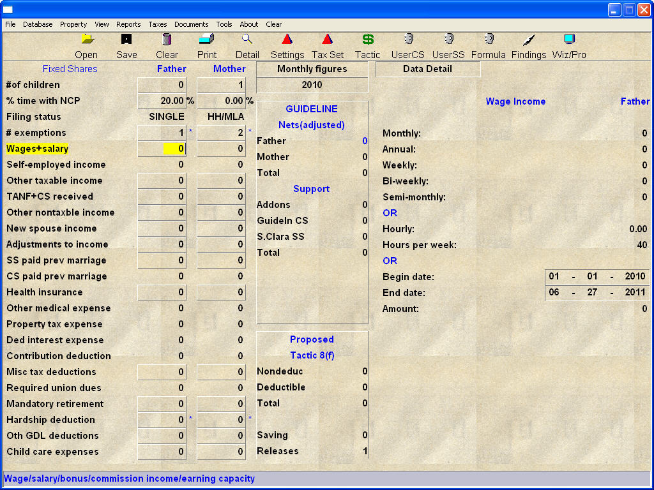Print the support calculation
The width and height of the screenshot is (654, 490).
(206, 46)
